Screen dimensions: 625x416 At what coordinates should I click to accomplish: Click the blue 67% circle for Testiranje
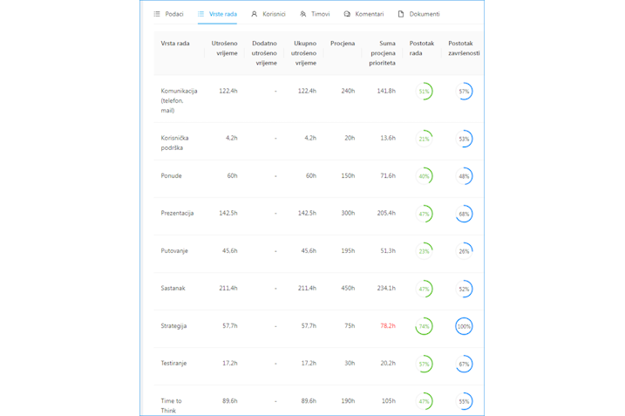coord(464,364)
